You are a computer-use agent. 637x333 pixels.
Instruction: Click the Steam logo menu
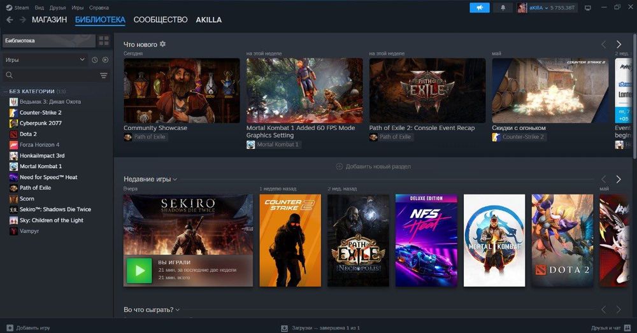coord(17,7)
